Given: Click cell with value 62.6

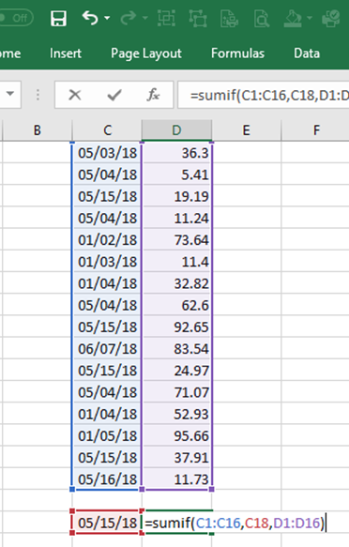Looking at the screenshot, I should coord(176,305).
